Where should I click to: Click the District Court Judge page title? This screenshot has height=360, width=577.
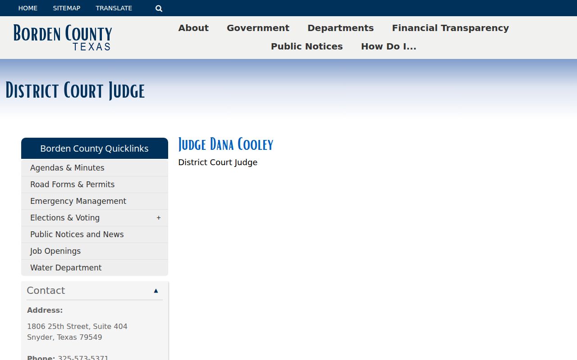click(x=75, y=90)
